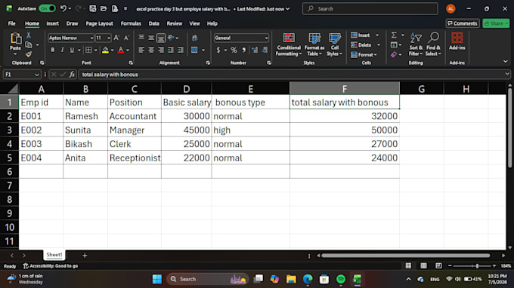514x288 pixels.
Task: Click Decrease Decimal icon
Action: 265,50
